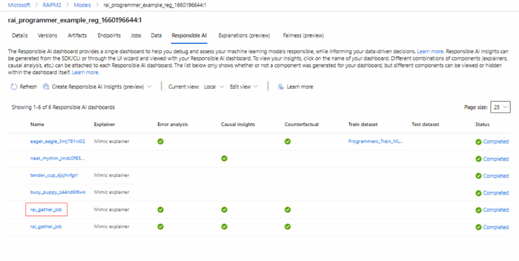Click the Completed status icon on eager_eagle row
Image resolution: width=519 pixels, height=261 pixels.
[x=478, y=141]
